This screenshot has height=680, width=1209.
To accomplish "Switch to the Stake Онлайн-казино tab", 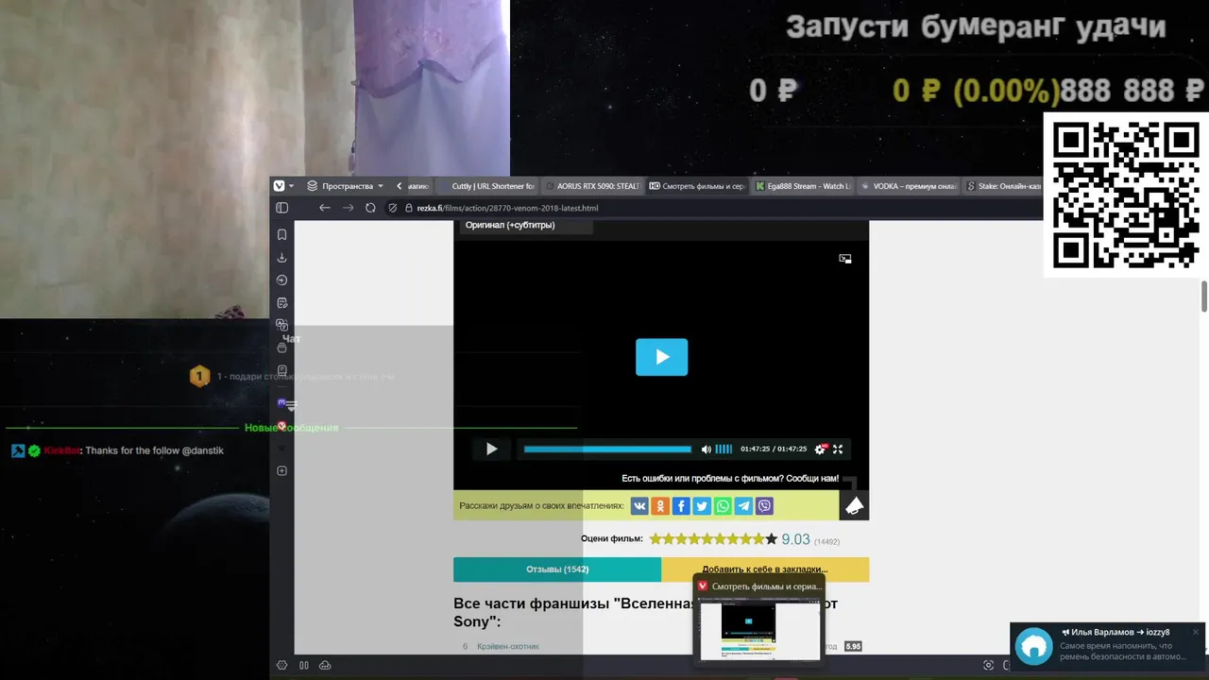I will tap(1003, 186).
